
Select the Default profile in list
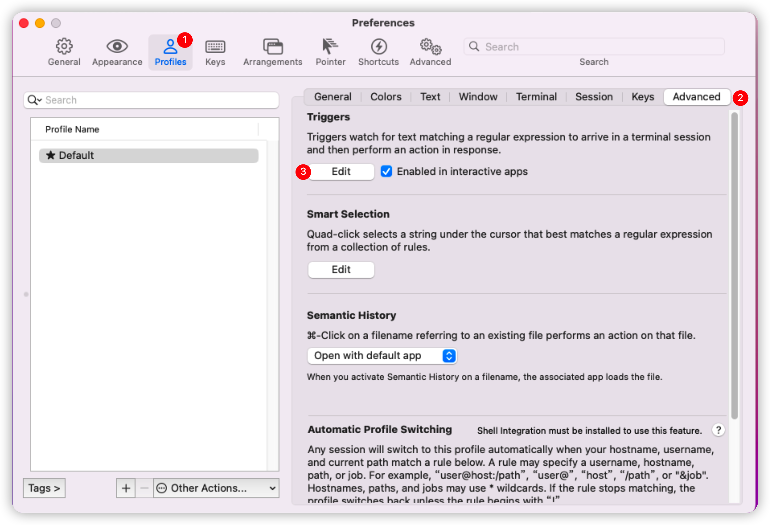148,156
